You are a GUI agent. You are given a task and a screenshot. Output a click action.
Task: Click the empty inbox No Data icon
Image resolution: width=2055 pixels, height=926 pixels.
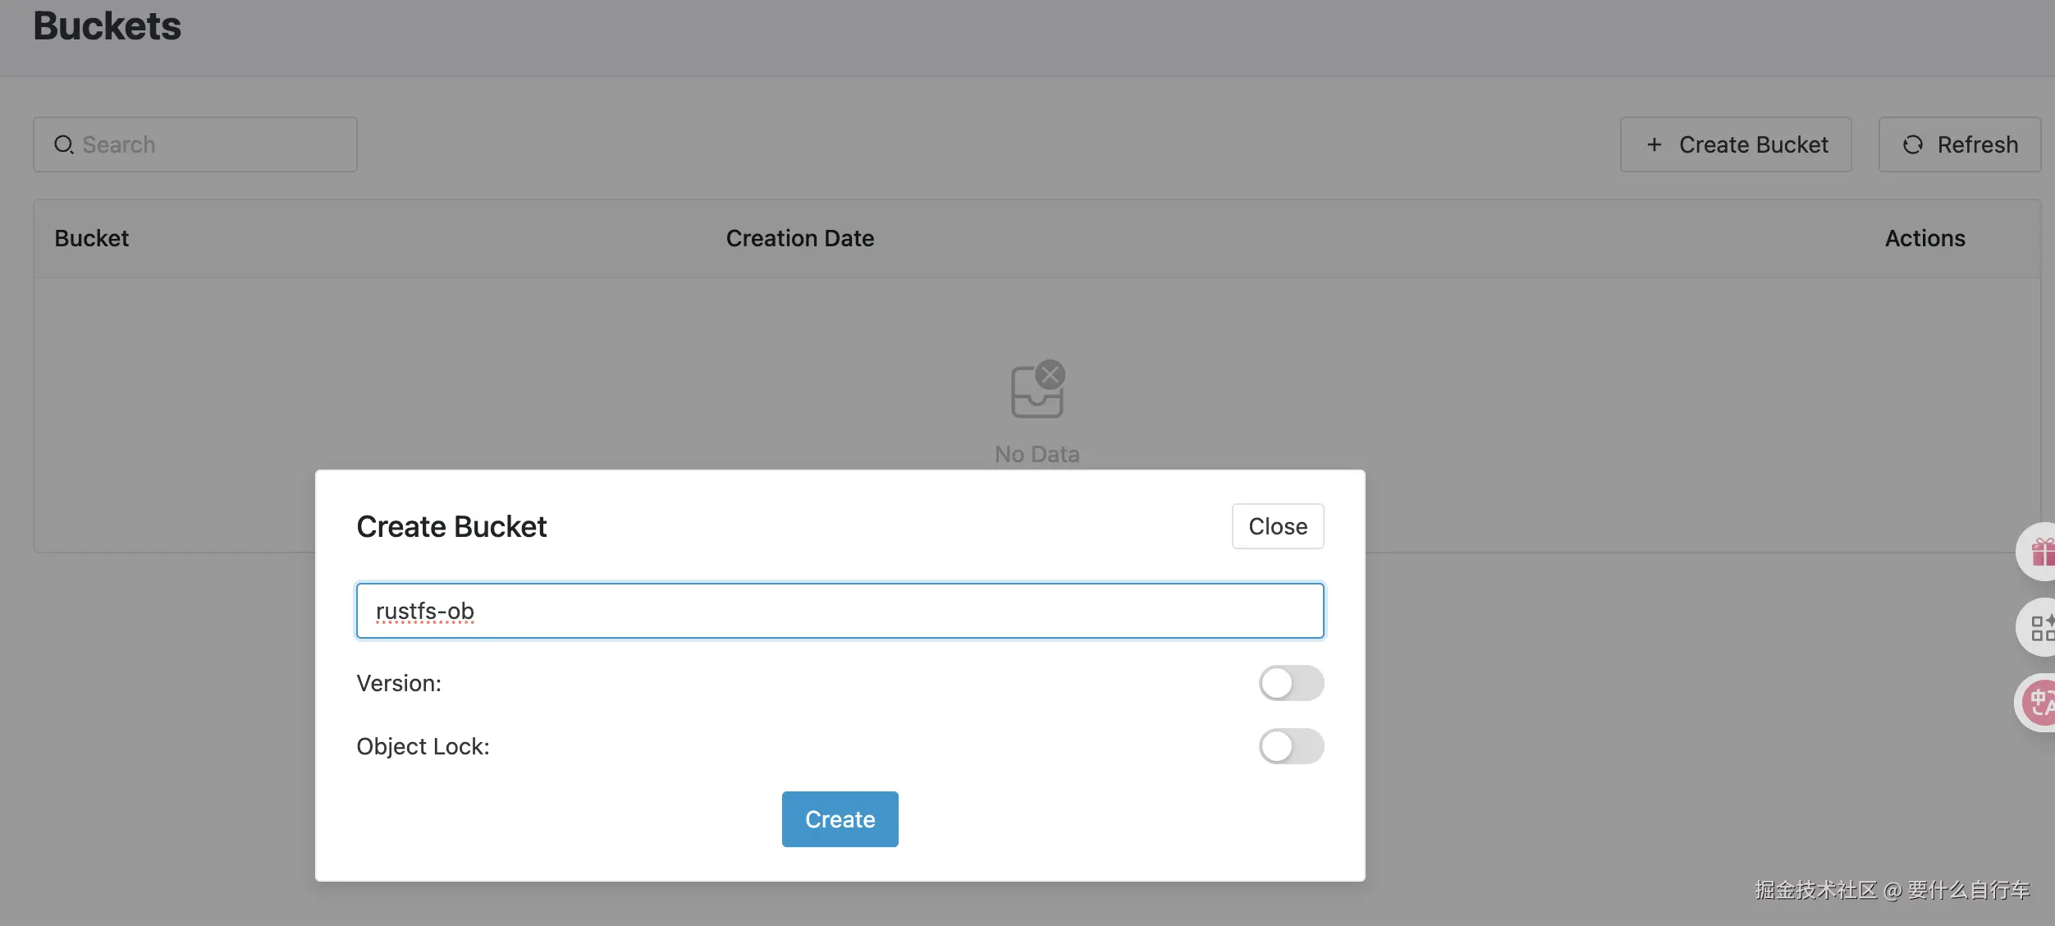coord(1037,389)
